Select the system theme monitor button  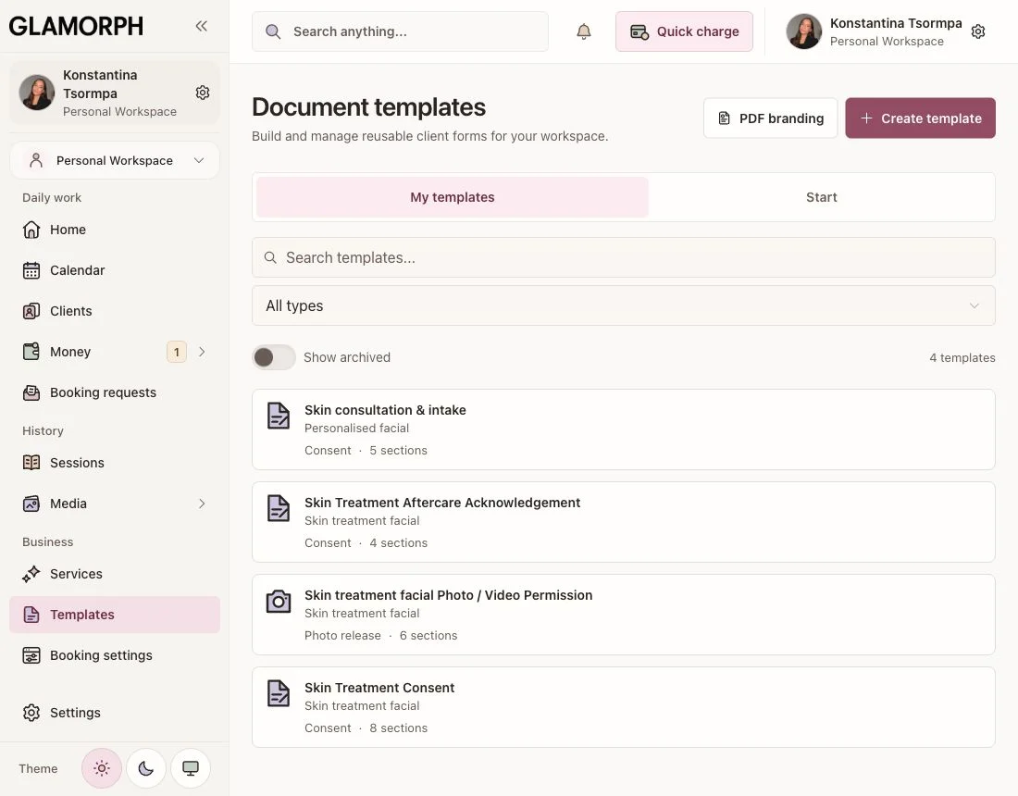coord(191,768)
